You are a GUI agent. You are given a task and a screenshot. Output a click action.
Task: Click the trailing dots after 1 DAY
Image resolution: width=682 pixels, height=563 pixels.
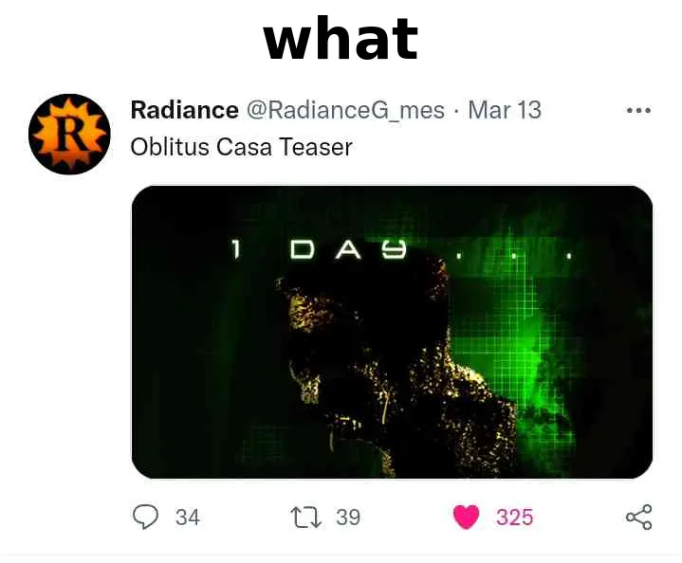click(x=513, y=257)
